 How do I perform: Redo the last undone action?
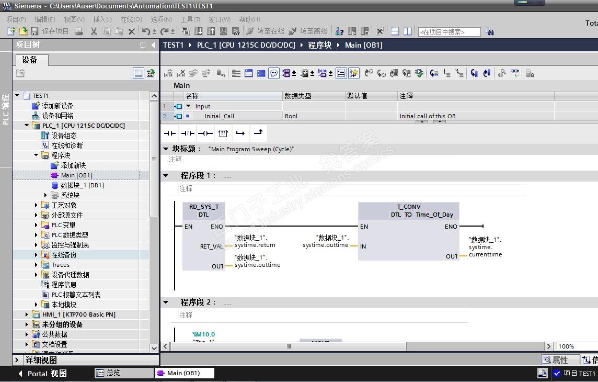164,31
